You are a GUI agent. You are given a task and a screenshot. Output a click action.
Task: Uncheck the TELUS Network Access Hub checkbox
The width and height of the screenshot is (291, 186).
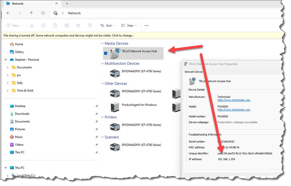[106, 53]
